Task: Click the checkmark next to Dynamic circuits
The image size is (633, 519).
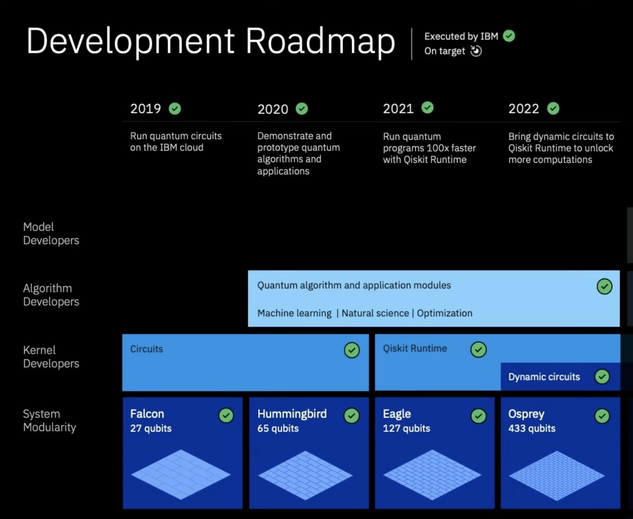Action: click(x=602, y=377)
